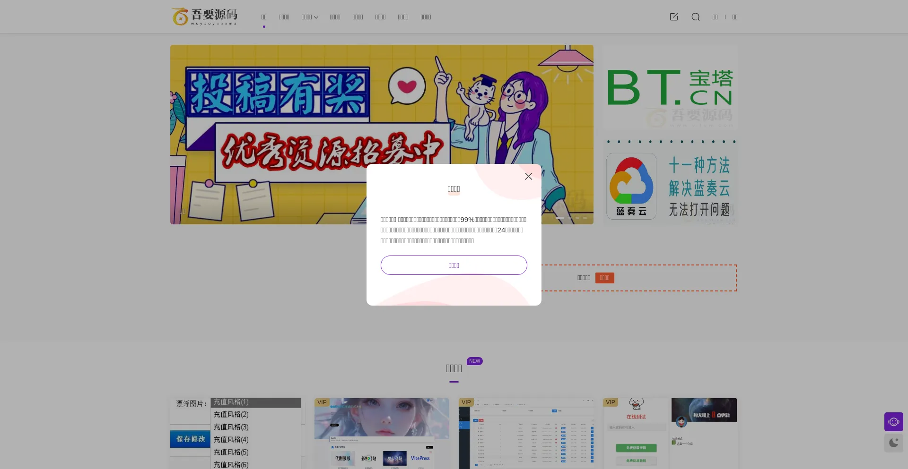This screenshot has width=908, height=469.
Task: Toggle dark mode with the moon icon
Action: point(893,443)
